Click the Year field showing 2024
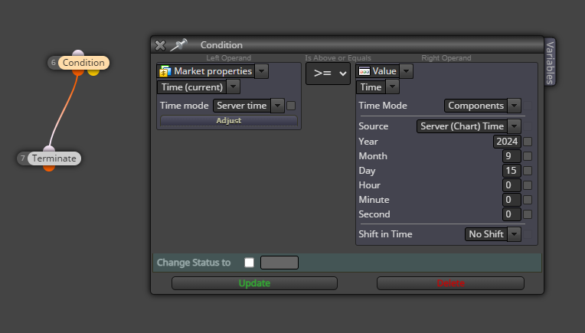This screenshot has height=333, width=585. coord(507,142)
